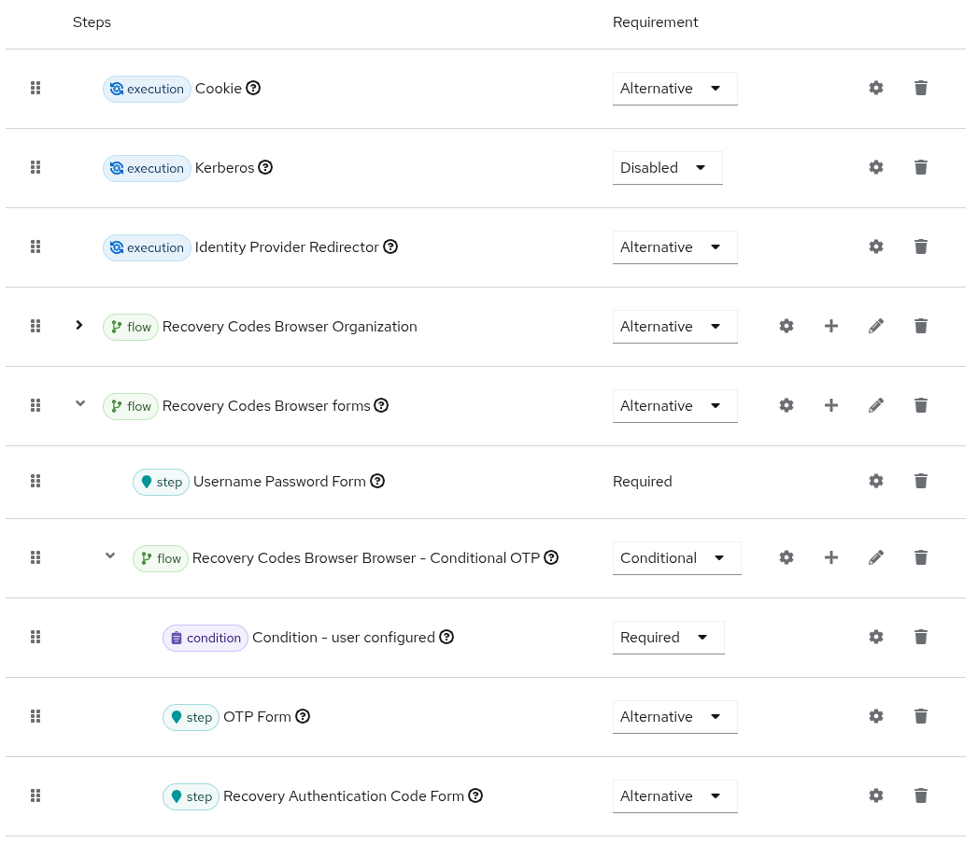Delete the Recovery Authentication Code Form step

(x=920, y=795)
